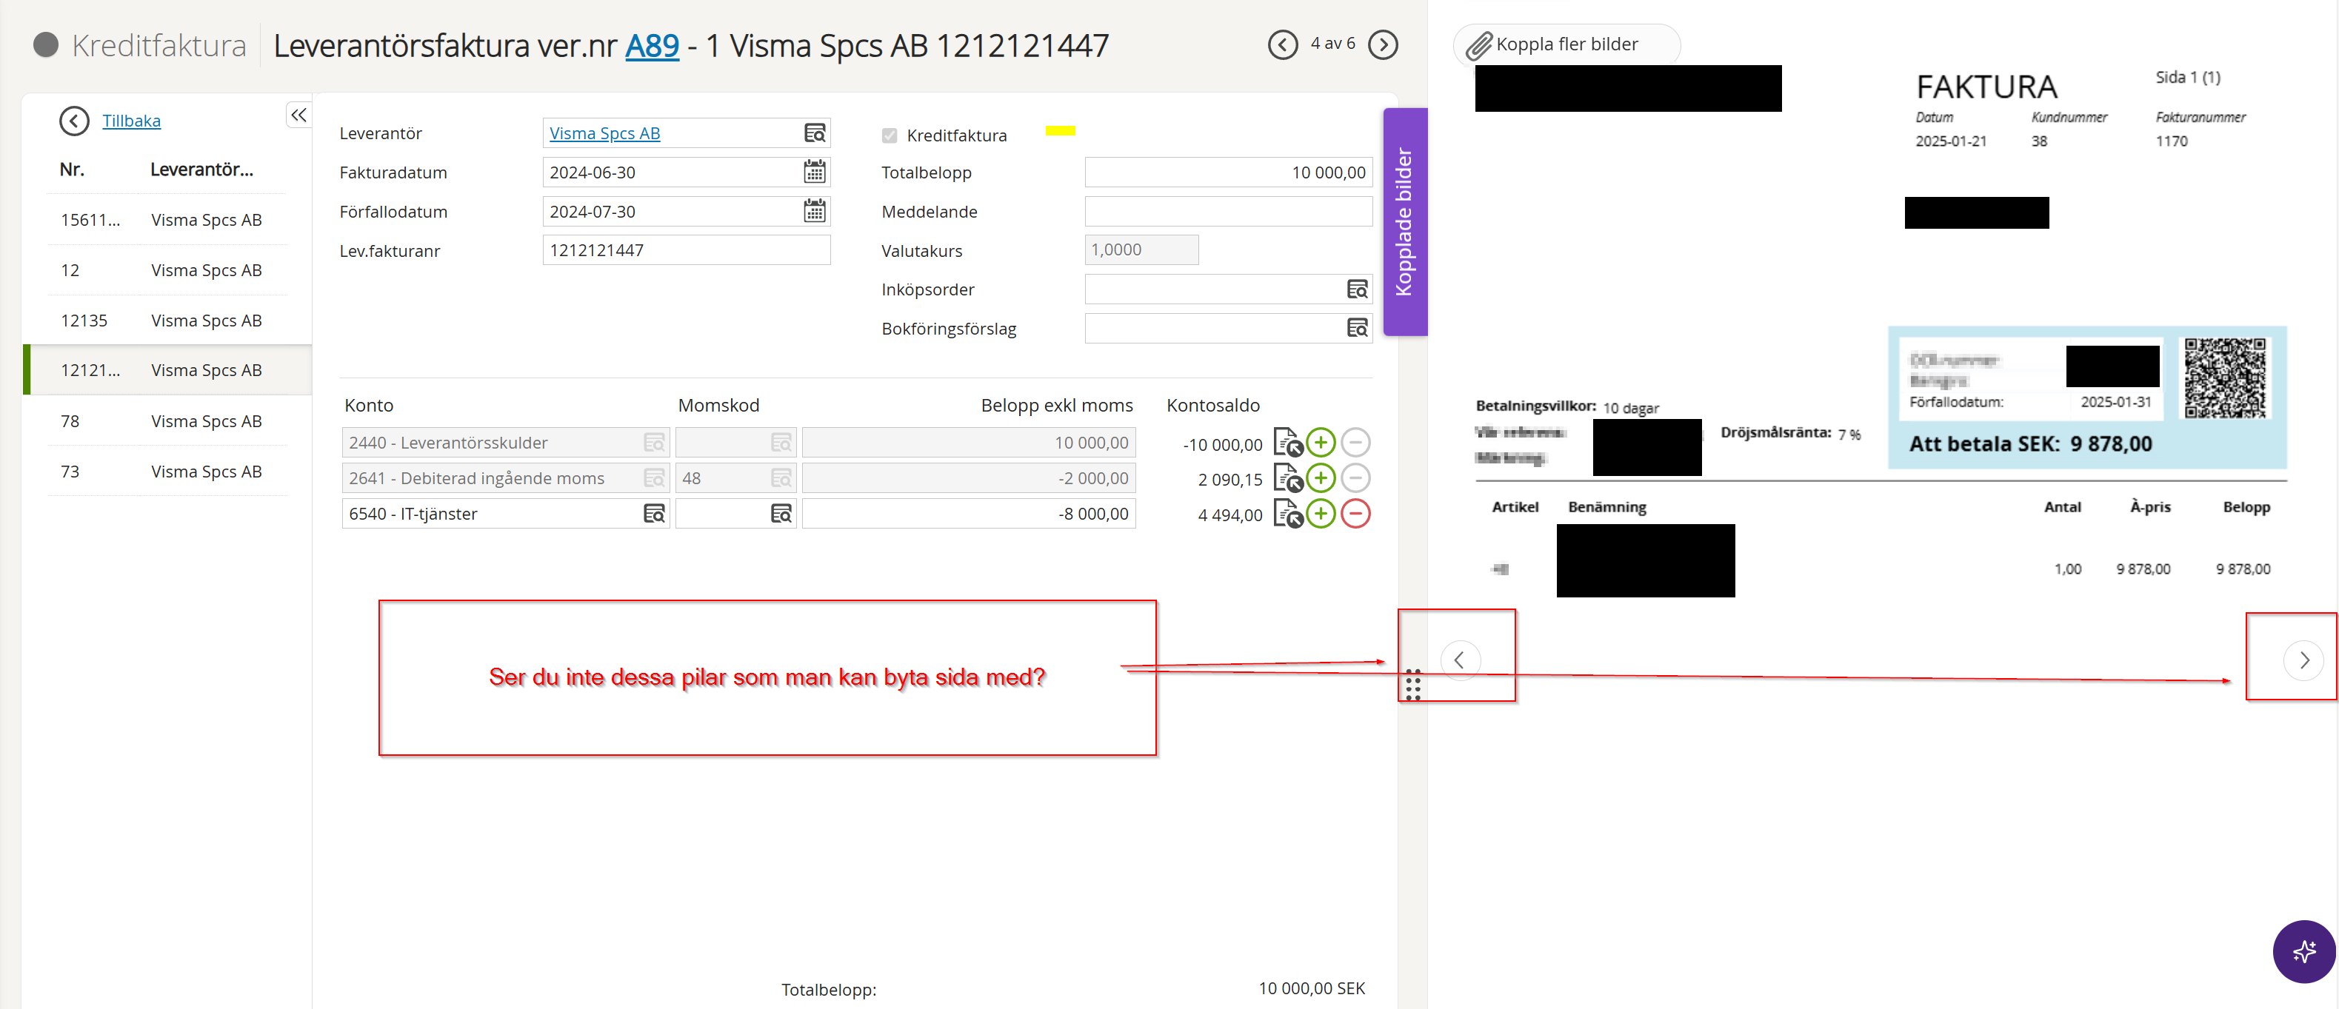Collapse the supplier list with double chevron
The height and width of the screenshot is (1009, 2339).
coord(298,115)
